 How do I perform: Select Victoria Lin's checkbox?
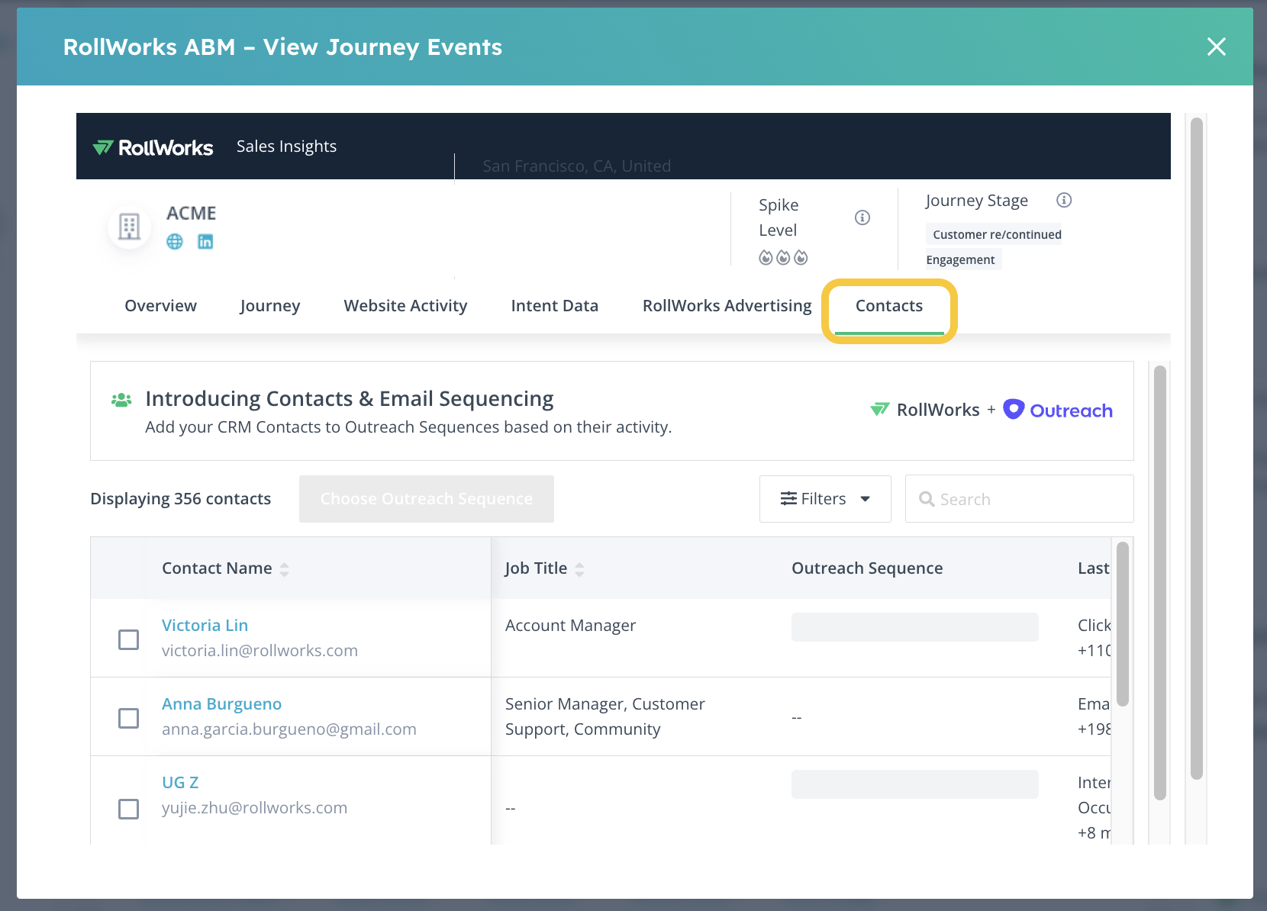coord(129,639)
